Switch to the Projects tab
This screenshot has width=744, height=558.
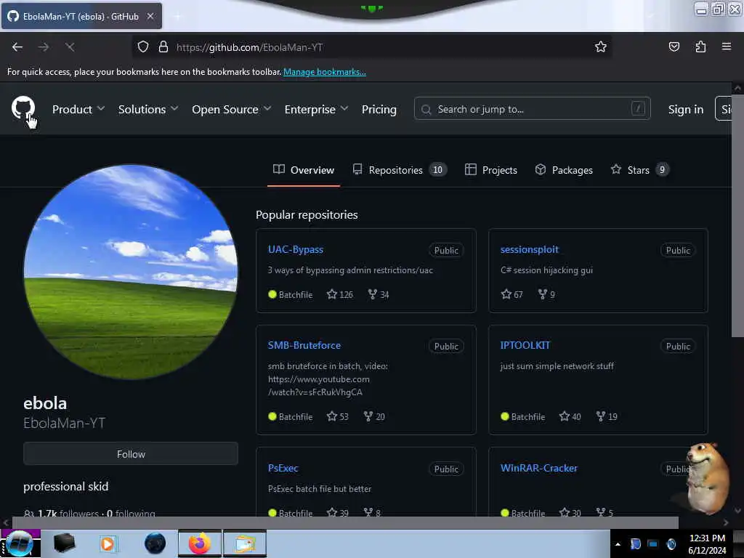pyautogui.click(x=490, y=170)
